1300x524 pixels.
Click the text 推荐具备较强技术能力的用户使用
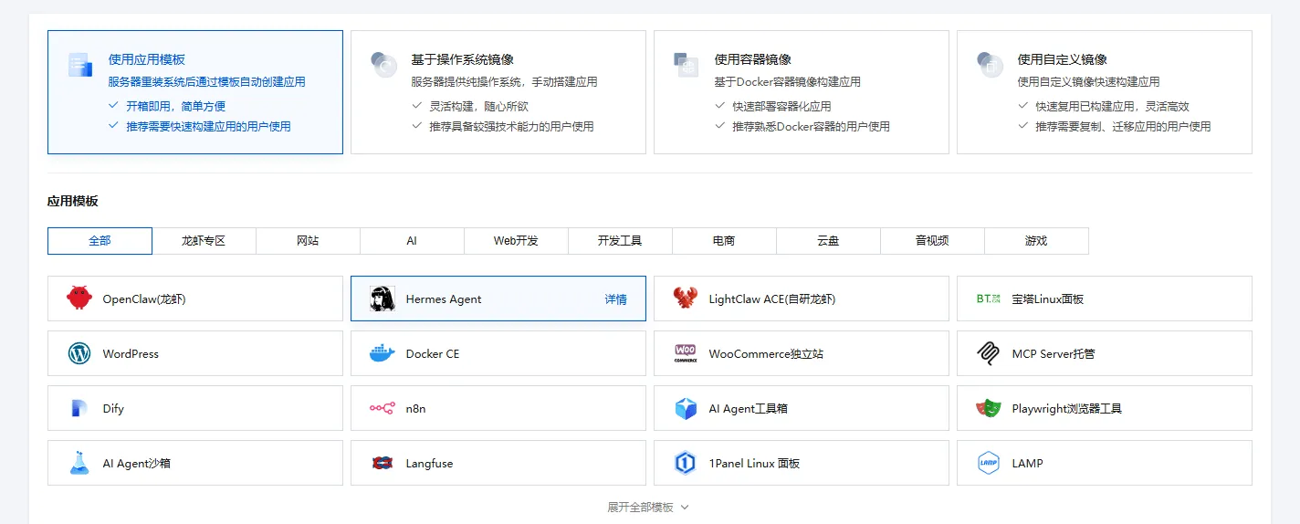(511, 126)
